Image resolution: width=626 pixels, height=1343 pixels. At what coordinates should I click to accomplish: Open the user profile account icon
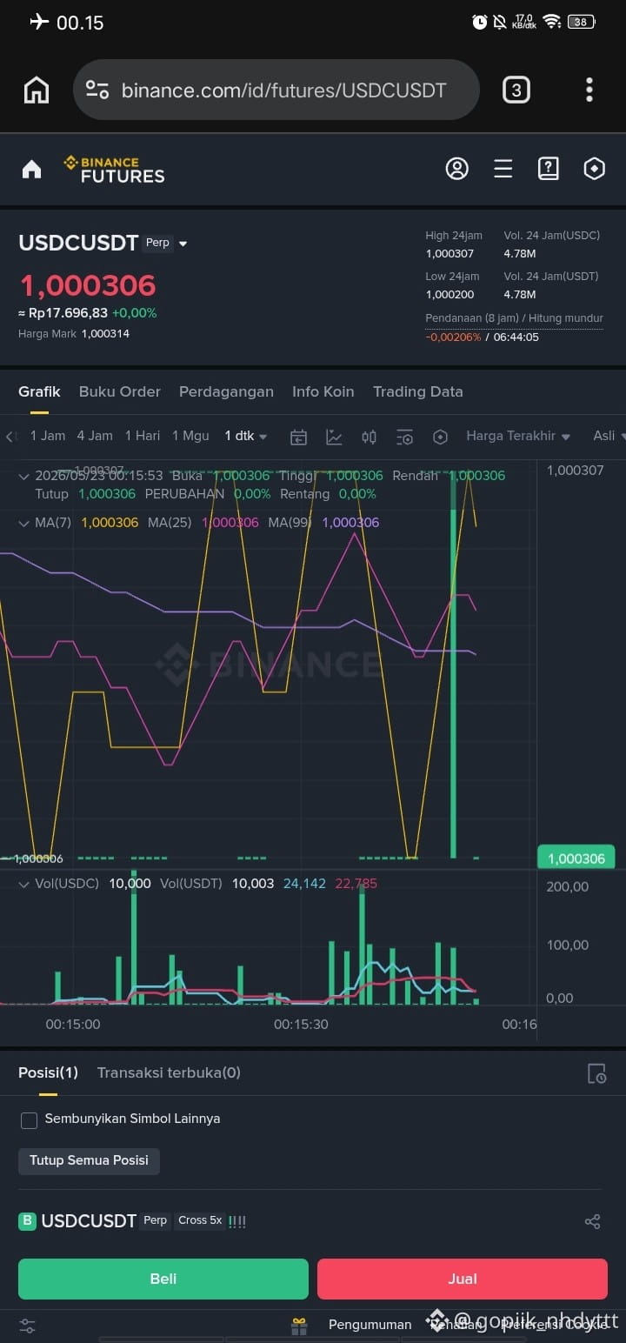[x=456, y=169]
